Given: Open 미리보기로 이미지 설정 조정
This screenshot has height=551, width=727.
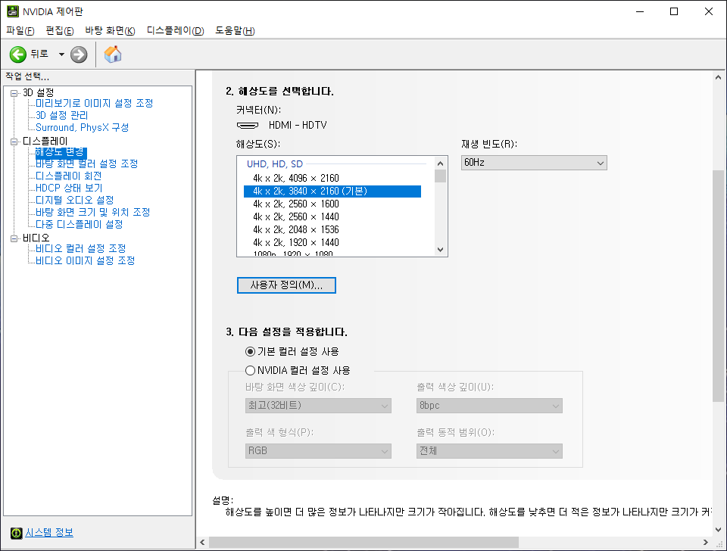Looking at the screenshot, I should click(94, 103).
